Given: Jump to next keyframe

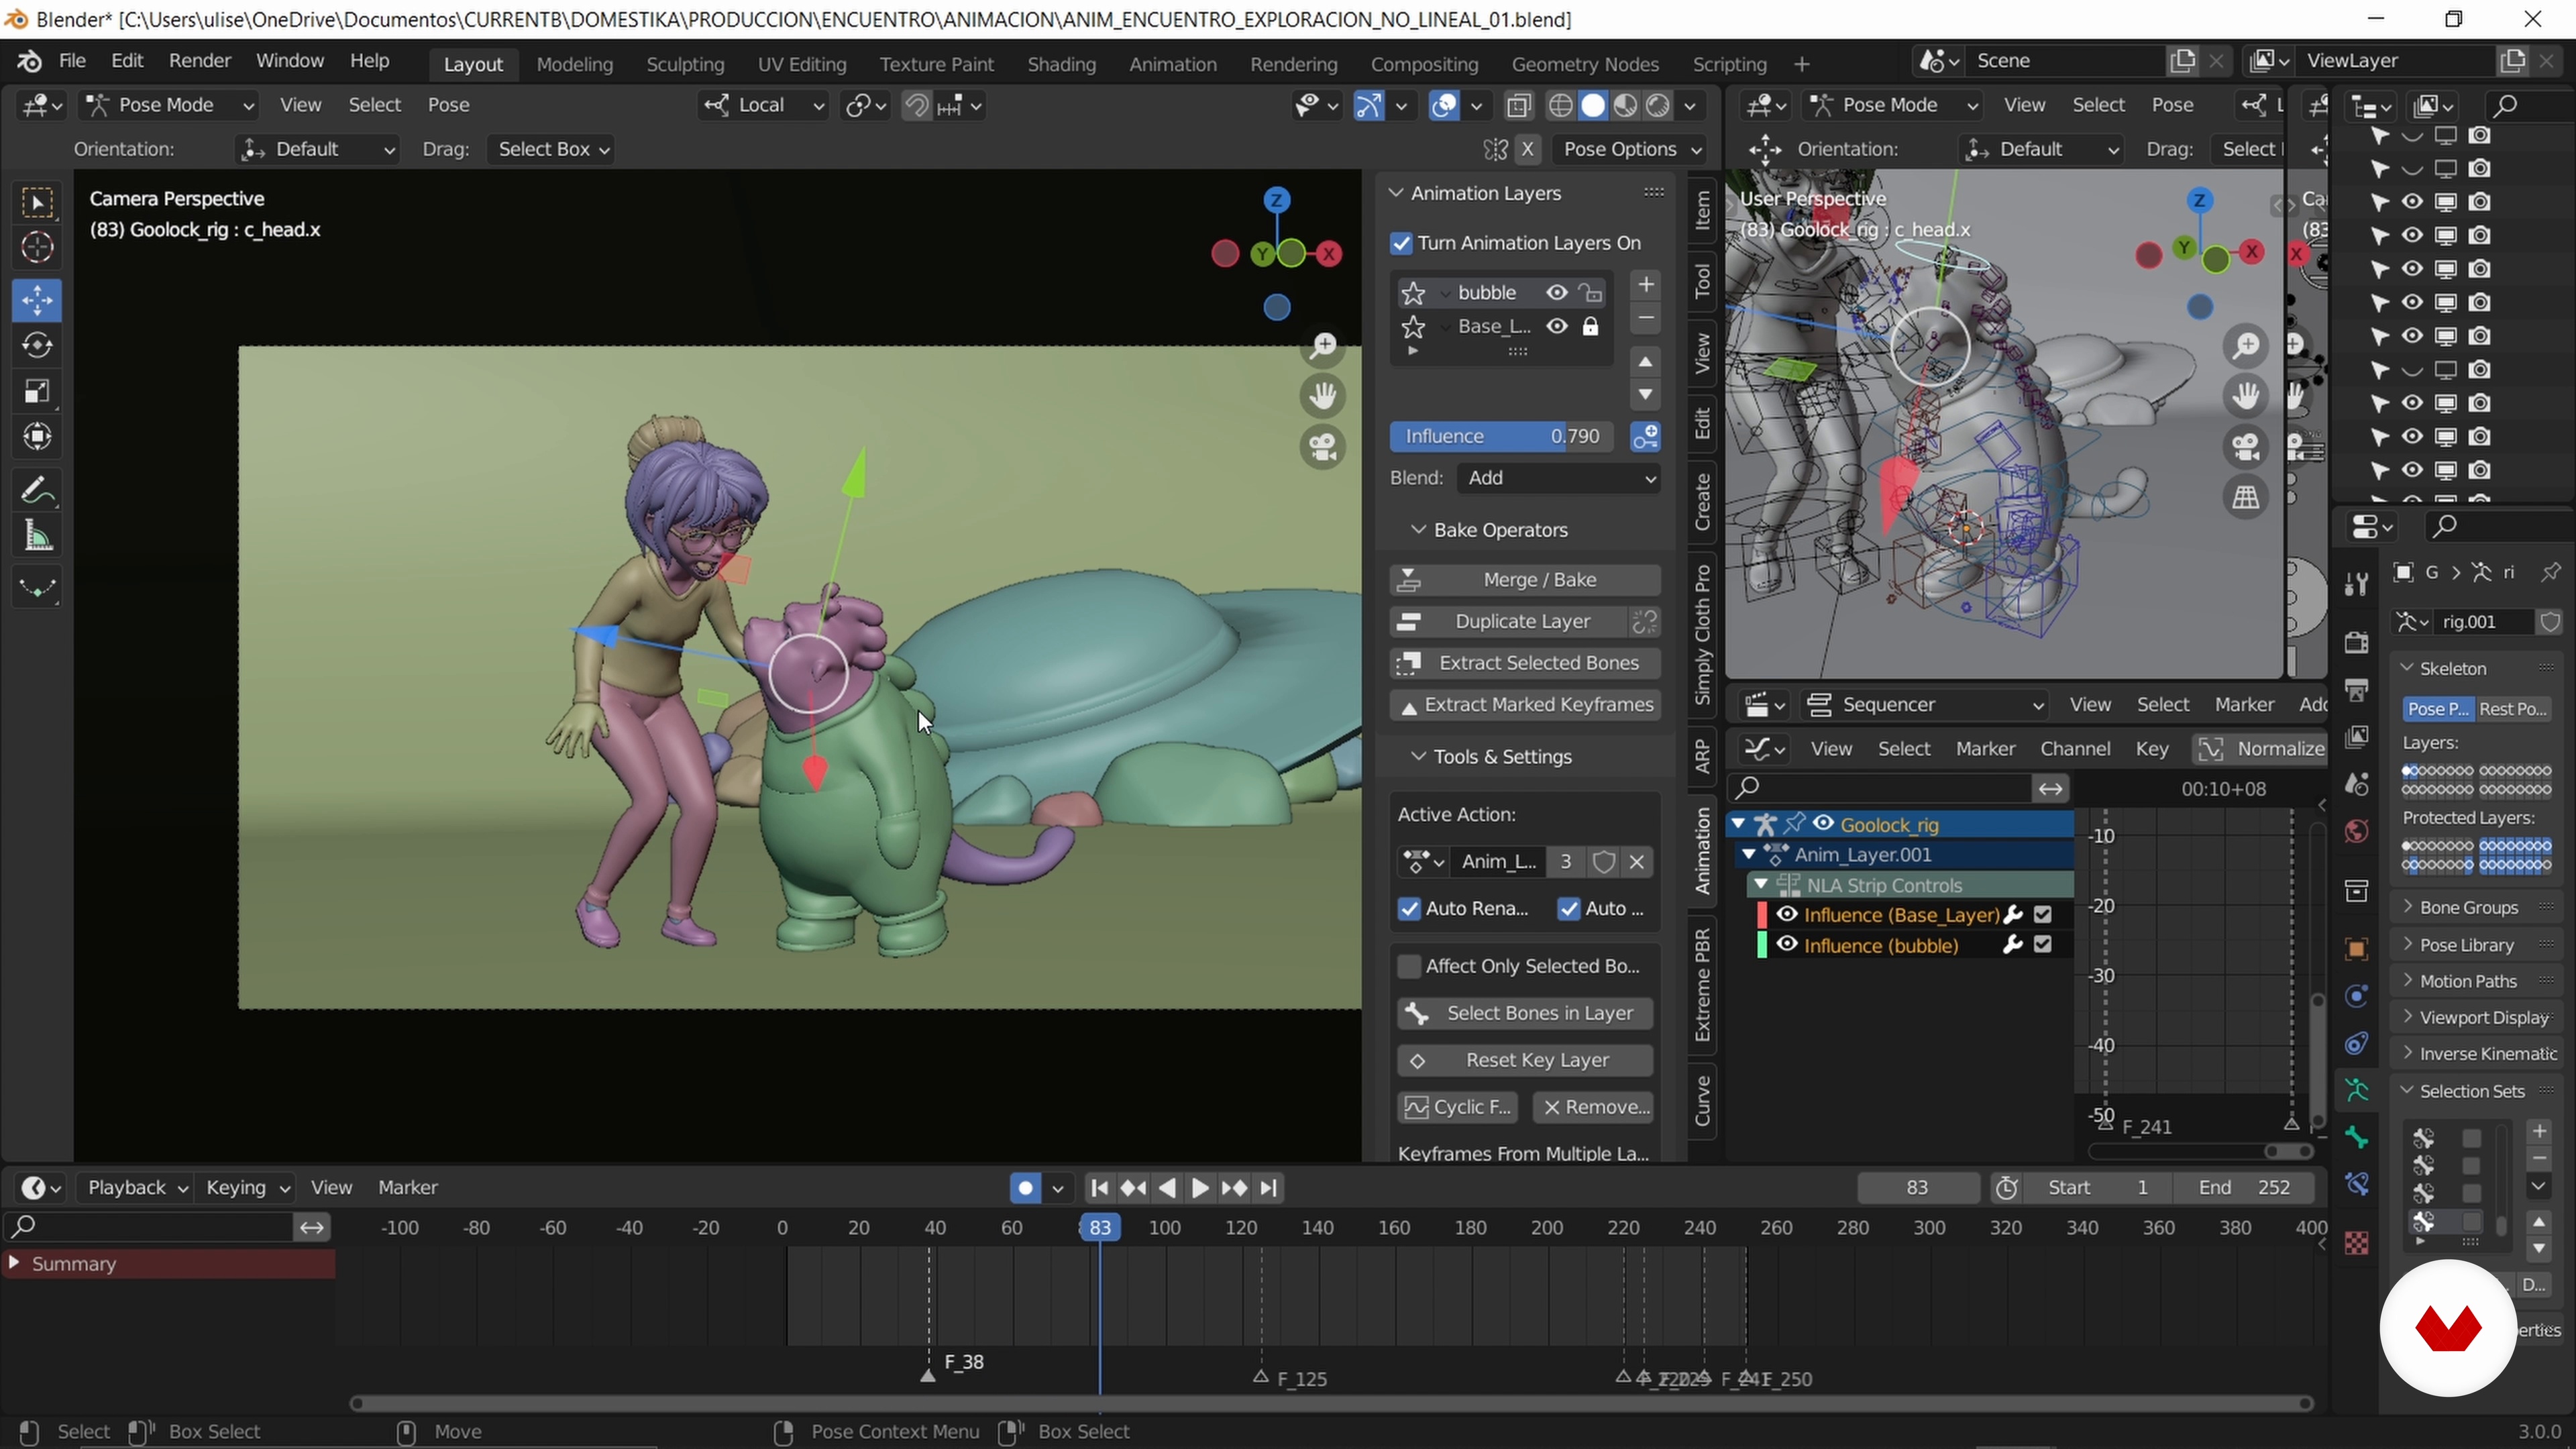Looking at the screenshot, I should pos(1234,1188).
